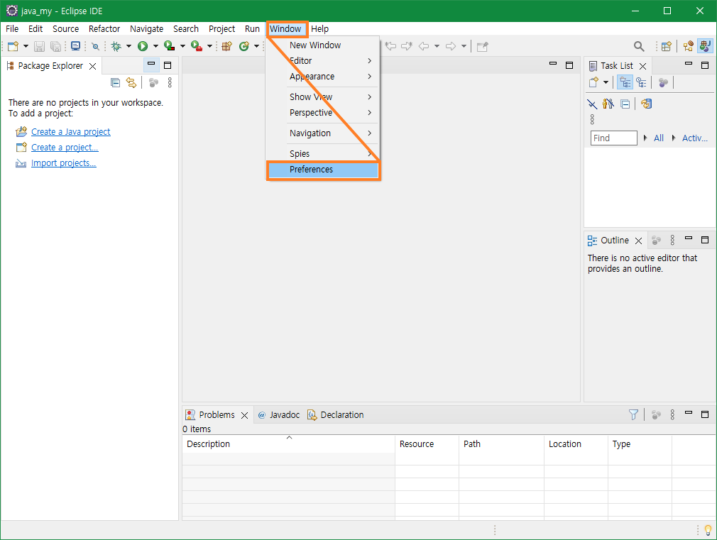The image size is (717, 540).
Task: Open the Outline view menu dots
Action: pyautogui.click(x=672, y=240)
